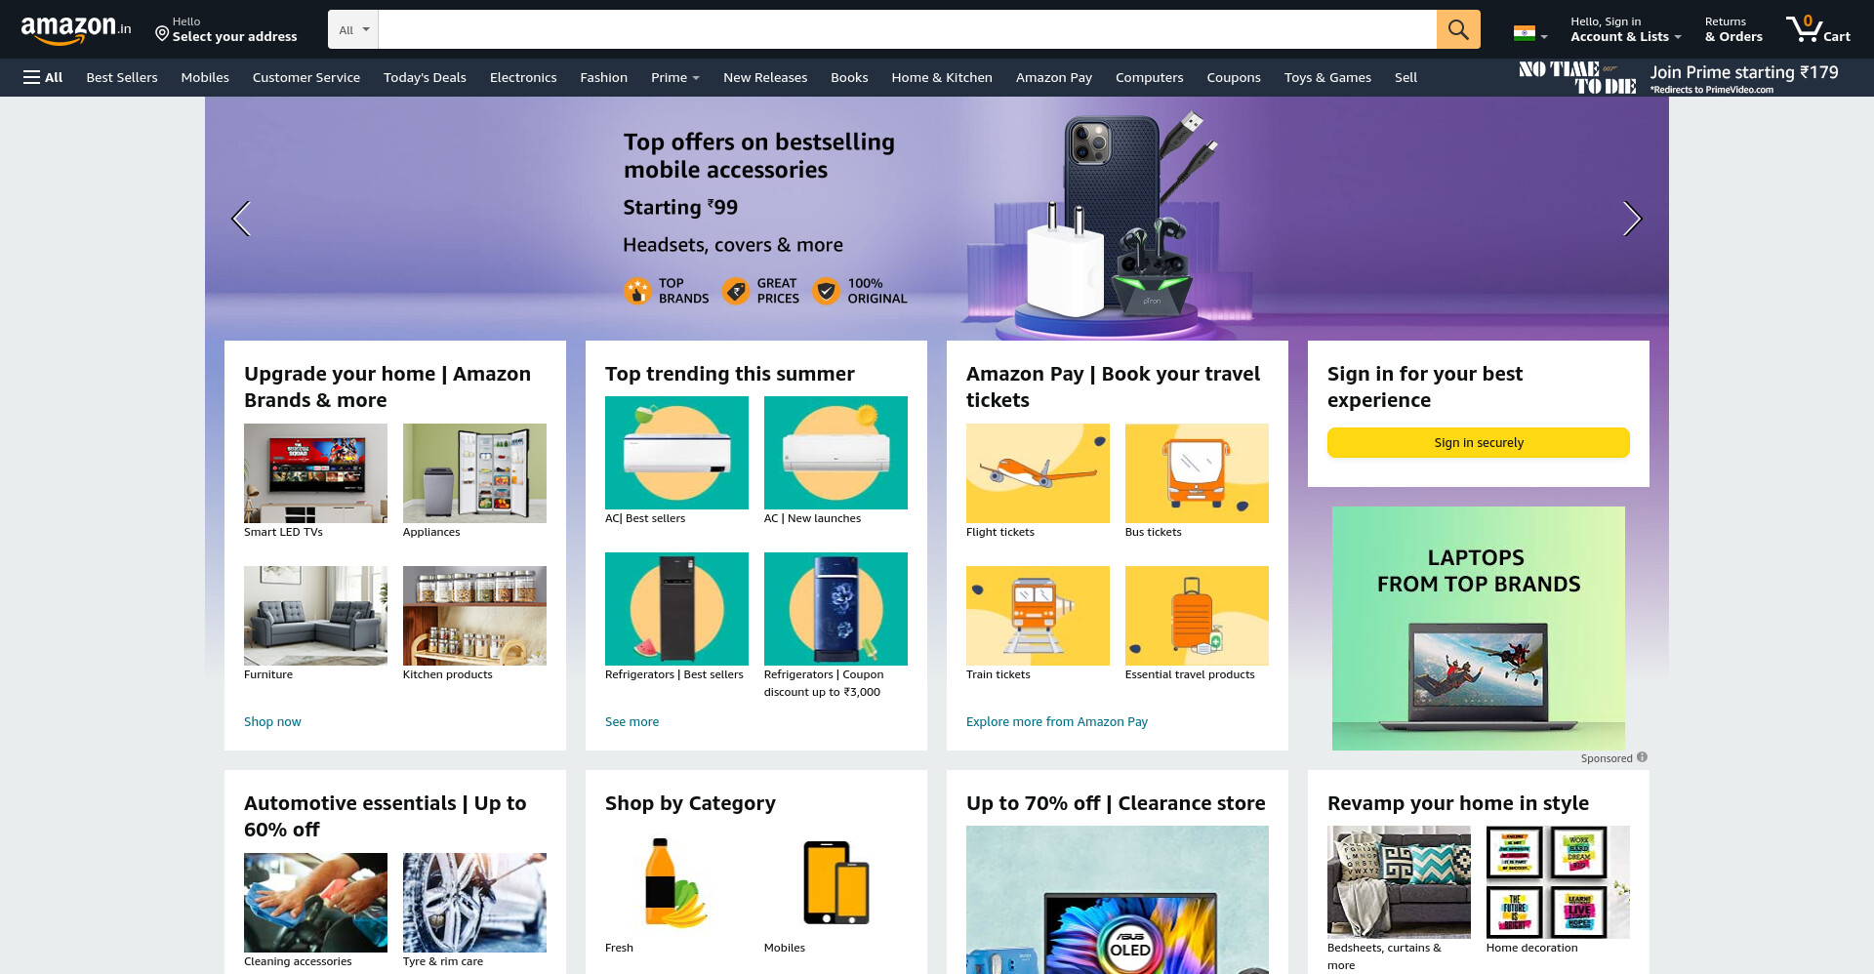Viewport: 1874px width, 974px height.
Task: Click the India flag language selector
Action: pos(1529,33)
